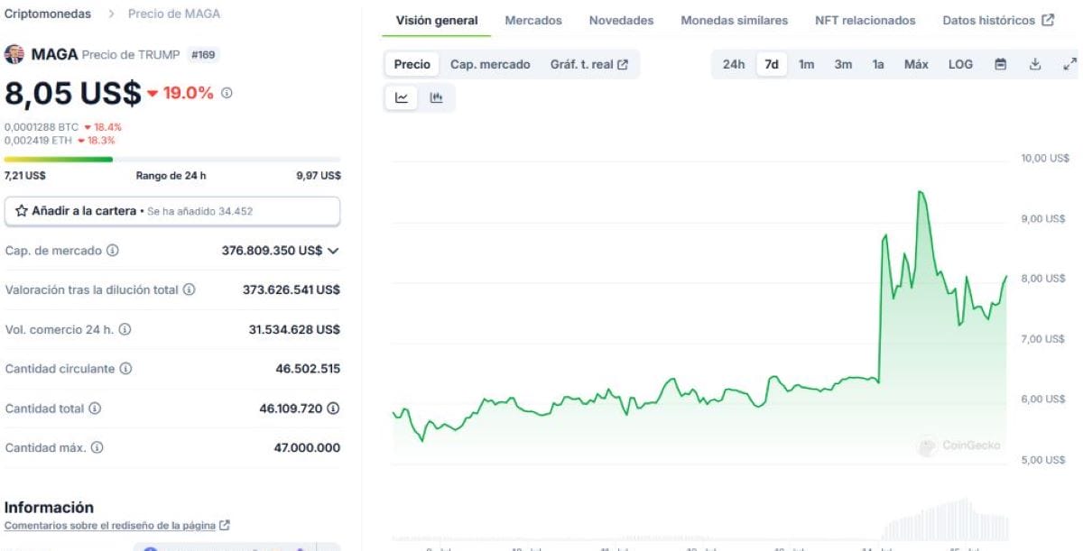Click the 10,00 US$ axis label
The height and width of the screenshot is (551, 1083).
click(x=1043, y=159)
